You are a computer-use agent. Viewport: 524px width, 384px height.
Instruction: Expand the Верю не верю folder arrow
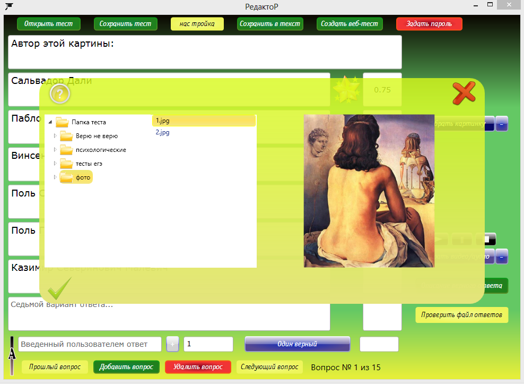[55, 136]
